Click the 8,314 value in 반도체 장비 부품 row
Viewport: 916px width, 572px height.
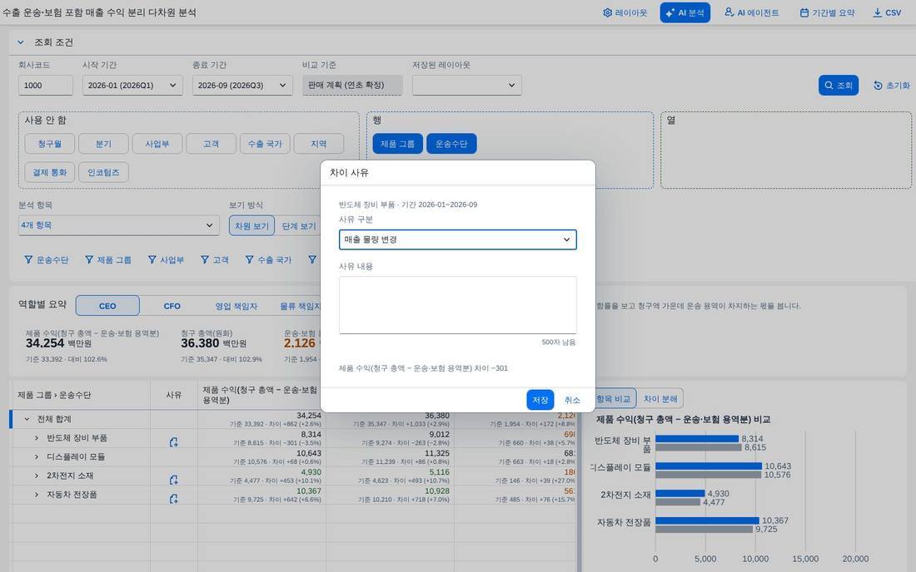[311, 434]
